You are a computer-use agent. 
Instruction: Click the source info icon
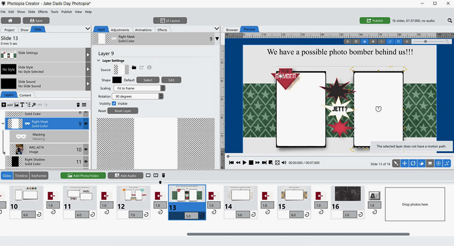(149, 68)
